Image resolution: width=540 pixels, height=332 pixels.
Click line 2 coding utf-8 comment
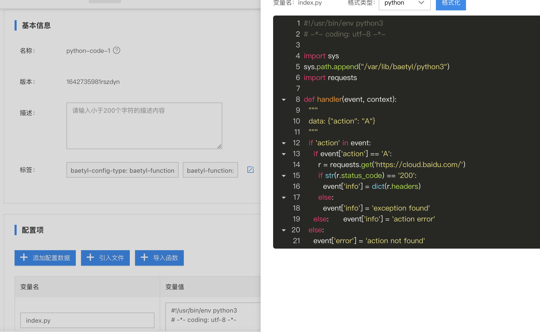345,34
